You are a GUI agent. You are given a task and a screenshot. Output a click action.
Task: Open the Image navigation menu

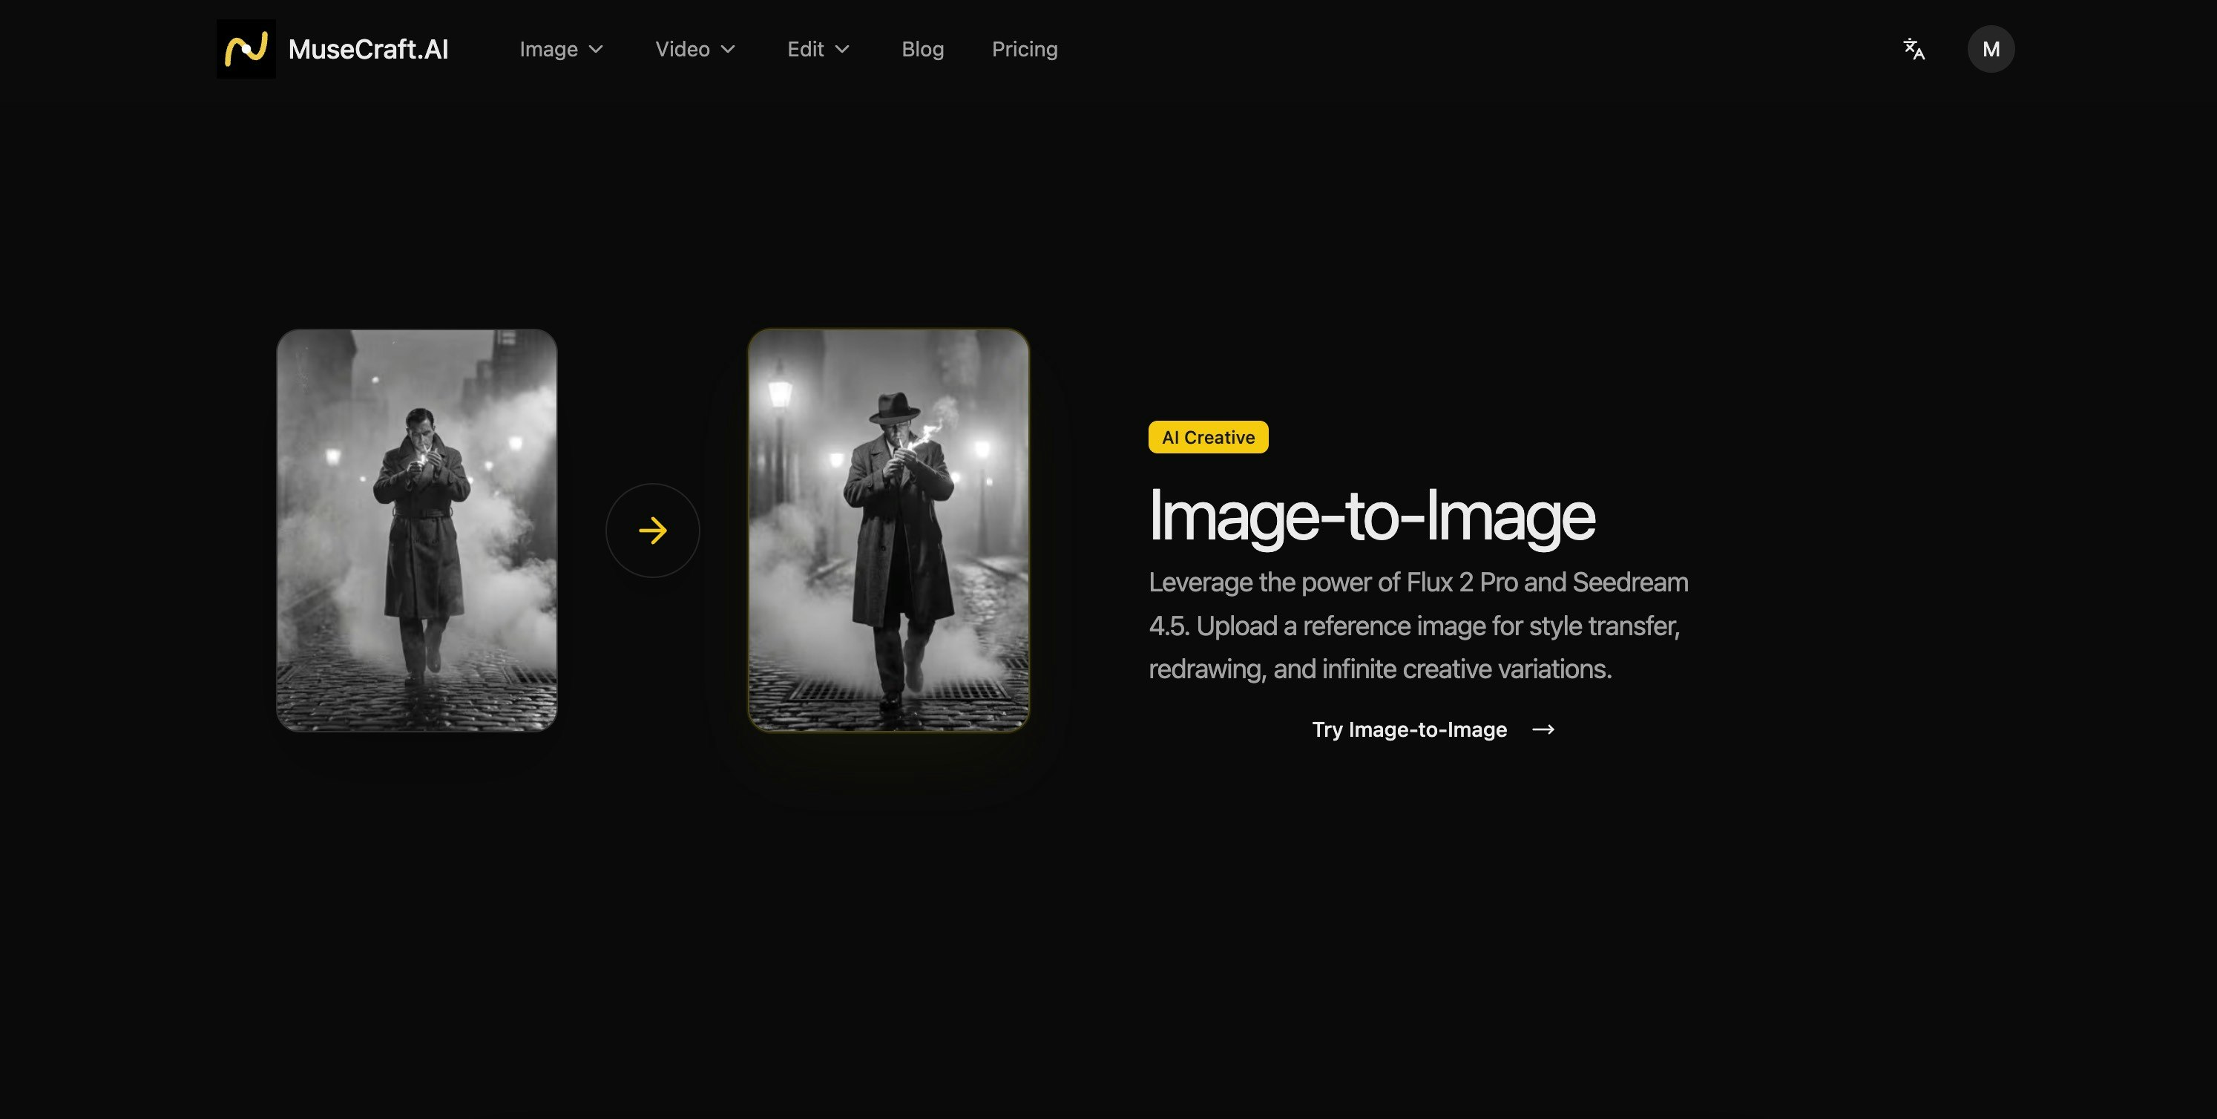pyautogui.click(x=548, y=49)
